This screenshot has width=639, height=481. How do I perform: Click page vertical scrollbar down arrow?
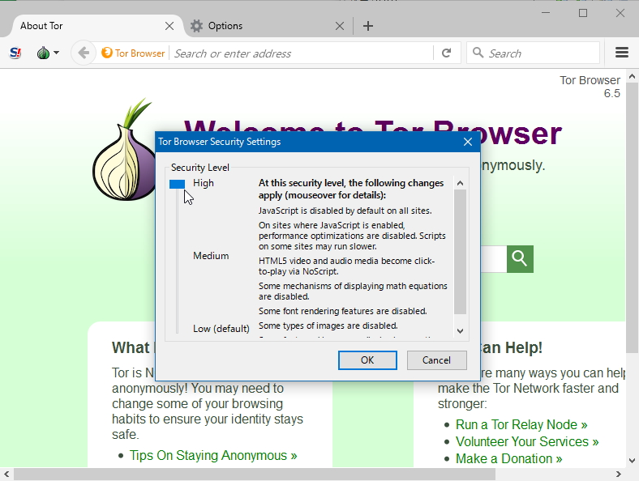point(632,461)
